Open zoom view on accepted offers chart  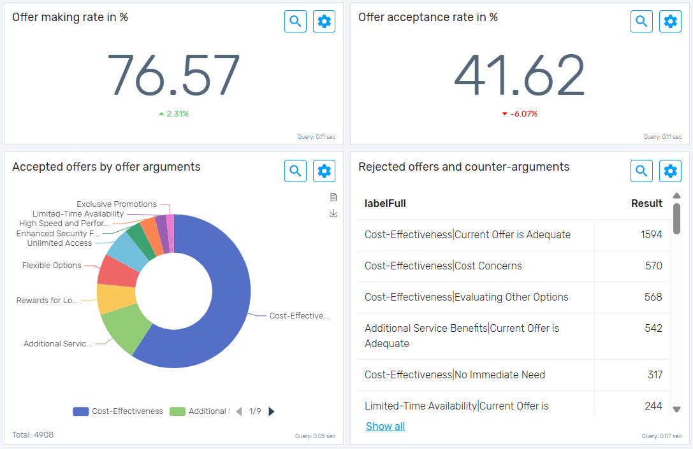pyautogui.click(x=295, y=171)
